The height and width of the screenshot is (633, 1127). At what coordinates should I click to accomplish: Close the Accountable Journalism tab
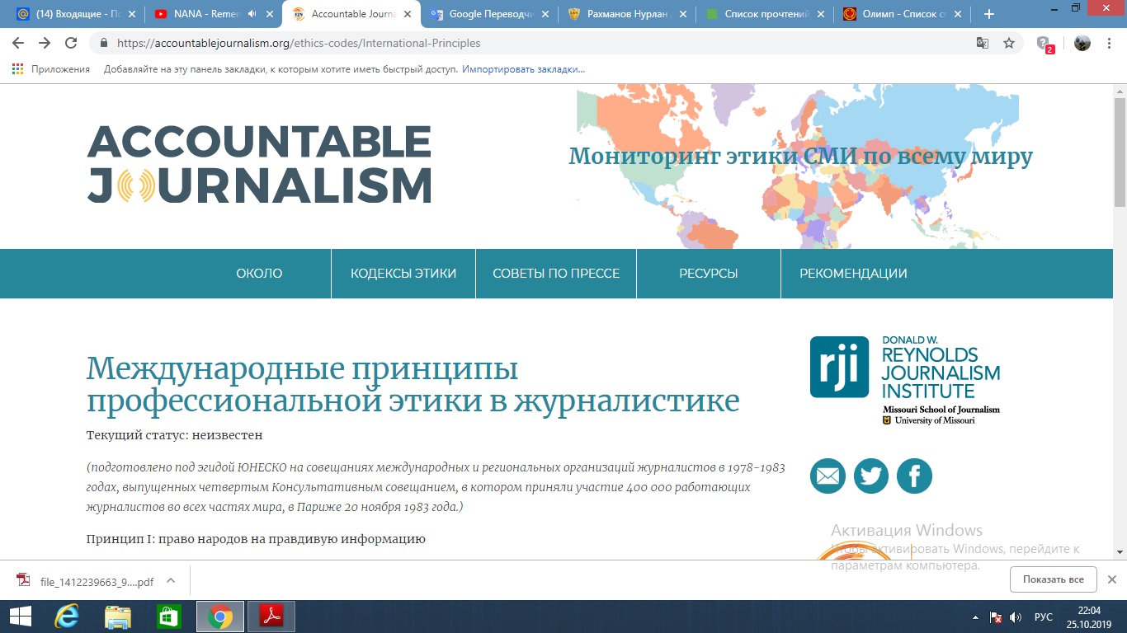(x=407, y=14)
